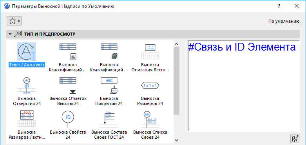Close the Параметры Выносной Надписи dialog
This screenshot has width=306, height=145.
click(297, 6)
